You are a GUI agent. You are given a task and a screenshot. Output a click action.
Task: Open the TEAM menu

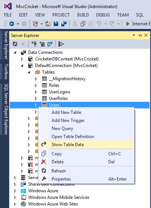[x=123, y=15]
